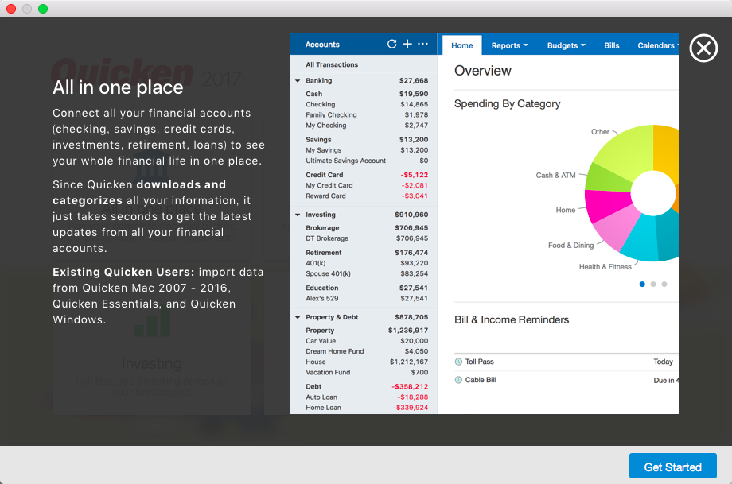The width and height of the screenshot is (732, 484).
Task: Click the Cable Bill clock icon
Action: tap(458, 380)
